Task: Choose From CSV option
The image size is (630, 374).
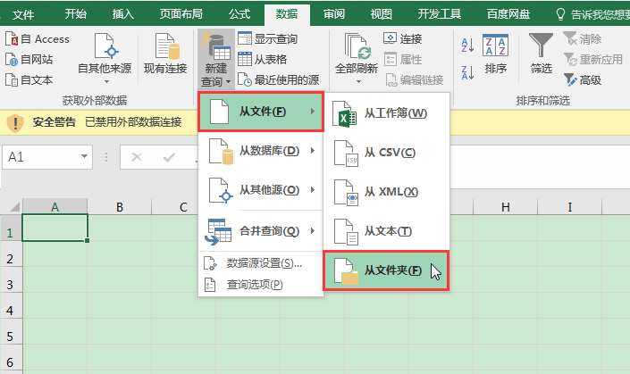Action: (386, 153)
